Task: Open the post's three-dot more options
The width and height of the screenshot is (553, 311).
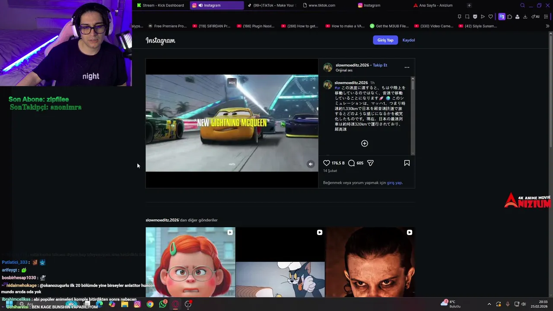Action: point(407,67)
